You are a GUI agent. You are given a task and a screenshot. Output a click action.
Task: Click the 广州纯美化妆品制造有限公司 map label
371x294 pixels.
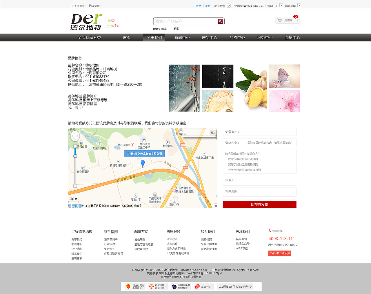(144, 154)
